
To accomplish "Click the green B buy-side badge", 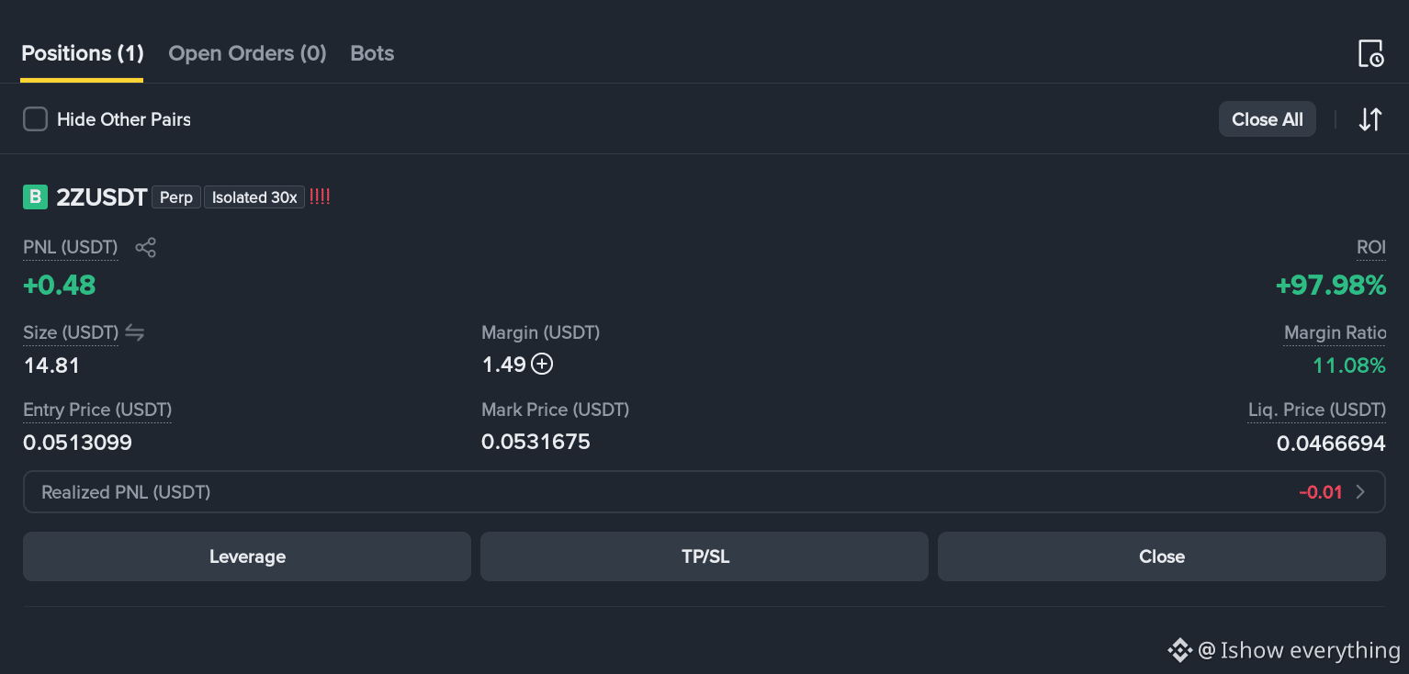I will [35, 197].
